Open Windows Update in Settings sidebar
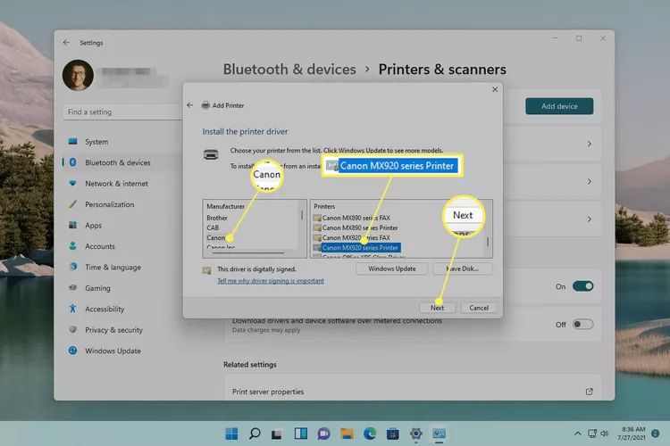 coord(113,351)
